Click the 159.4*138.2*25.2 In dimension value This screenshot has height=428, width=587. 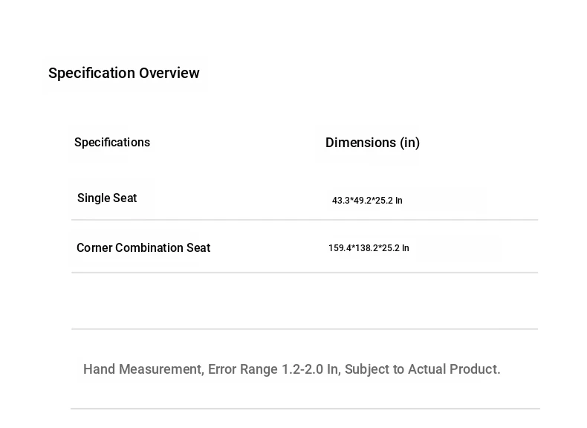(x=369, y=248)
